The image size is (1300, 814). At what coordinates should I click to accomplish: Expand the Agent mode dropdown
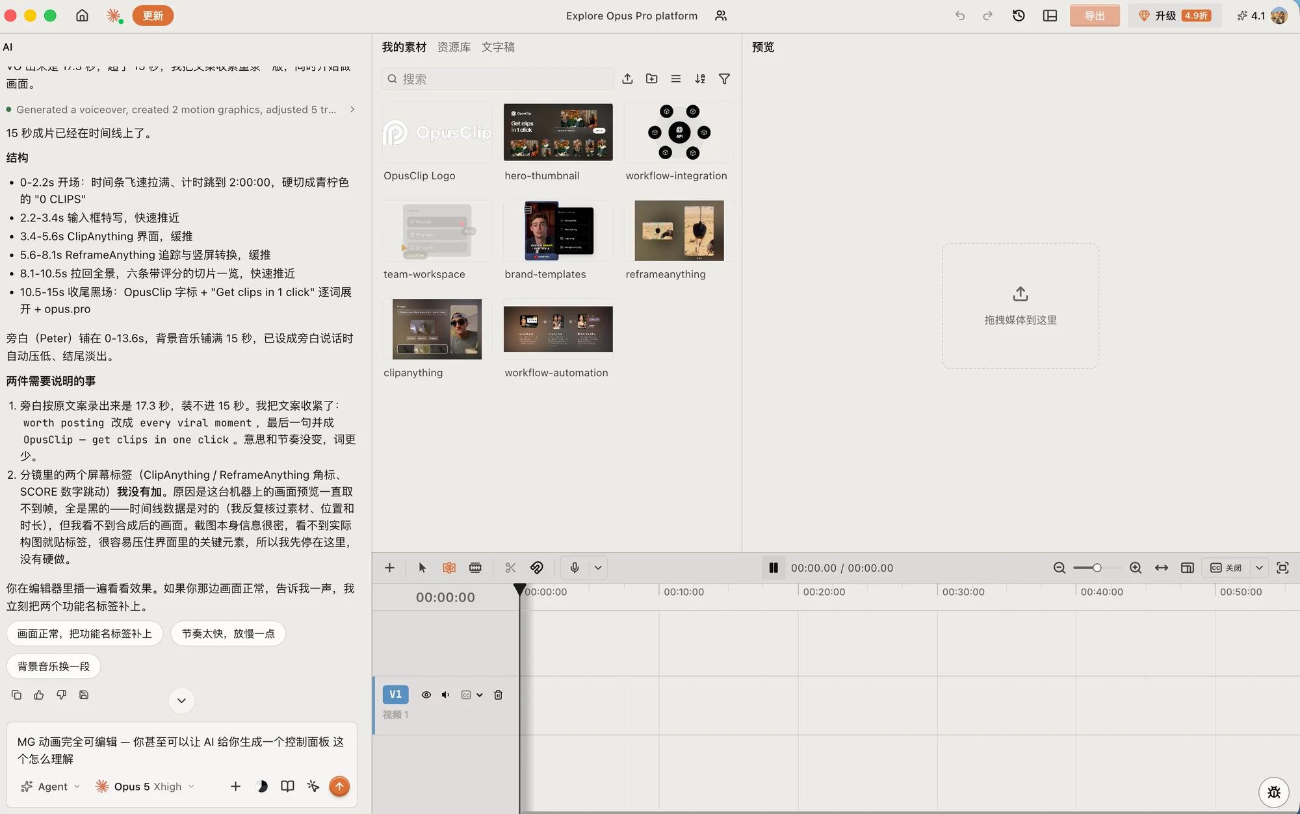pyautogui.click(x=51, y=787)
